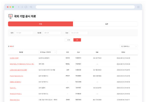Click the red search button
The height and width of the screenshot is (102, 146).
tap(77, 40)
